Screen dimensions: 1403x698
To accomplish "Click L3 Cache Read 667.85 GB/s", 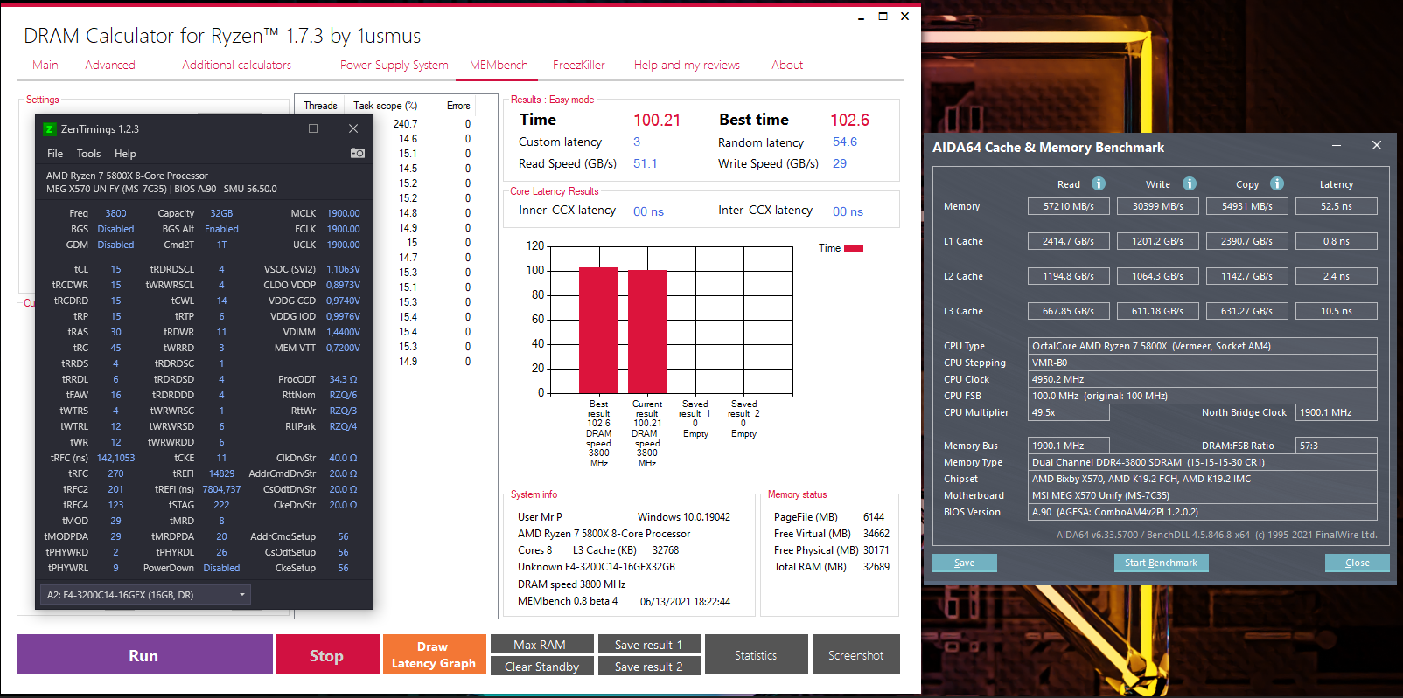I will 1069,311.
